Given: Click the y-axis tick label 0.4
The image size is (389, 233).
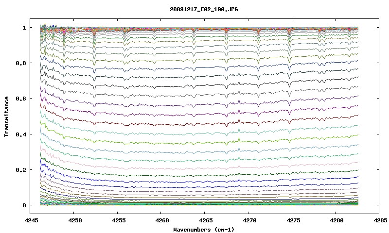Looking at the screenshot, I should [21, 134].
